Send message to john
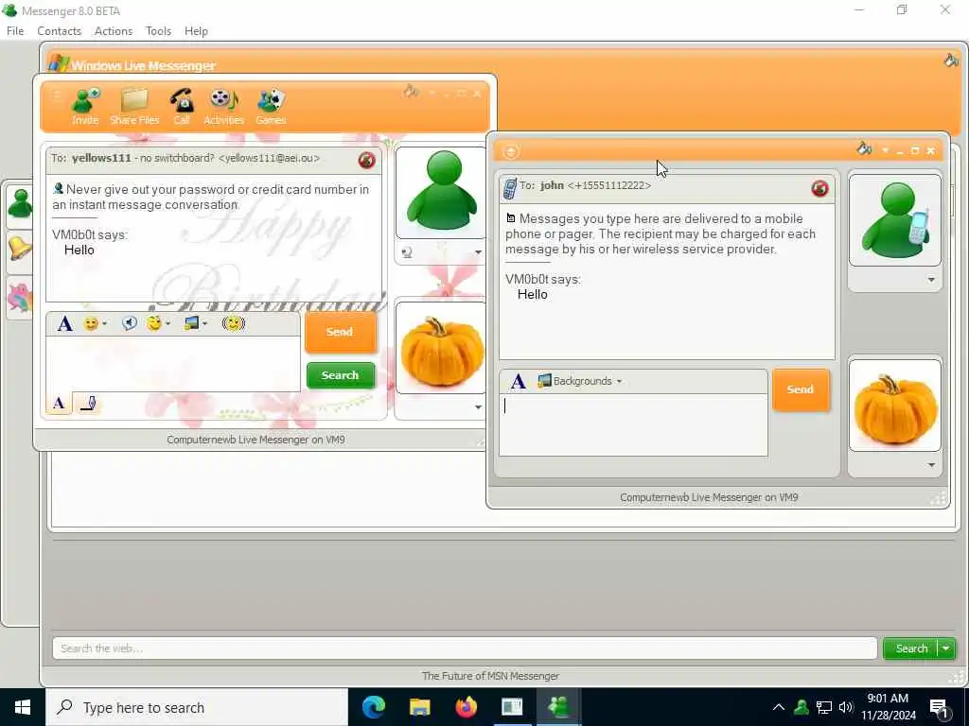 pyautogui.click(x=801, y=389)
